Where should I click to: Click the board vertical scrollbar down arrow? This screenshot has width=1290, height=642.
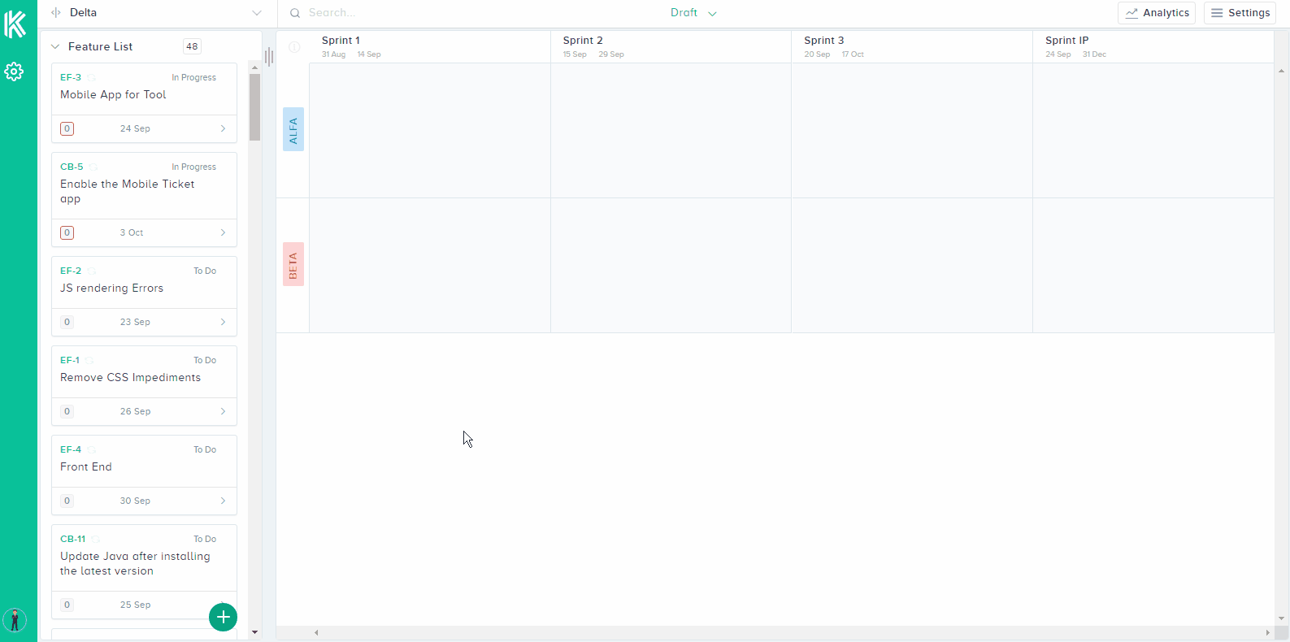(x=1282, y=618)
